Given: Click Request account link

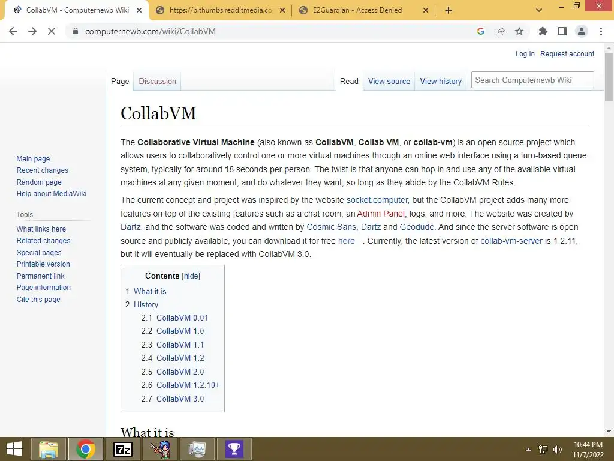Looking at the screenshot, I should click(x=567, y=53).
